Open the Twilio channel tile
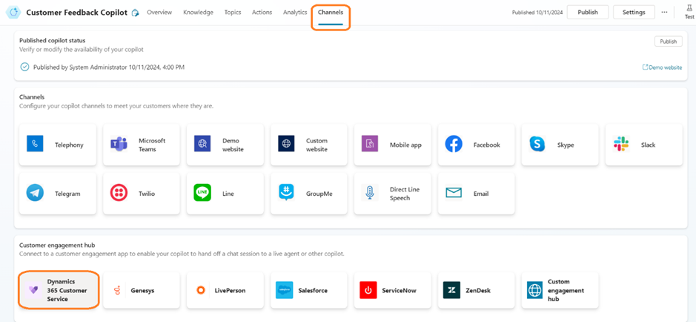696x322 pixels. 142,194
